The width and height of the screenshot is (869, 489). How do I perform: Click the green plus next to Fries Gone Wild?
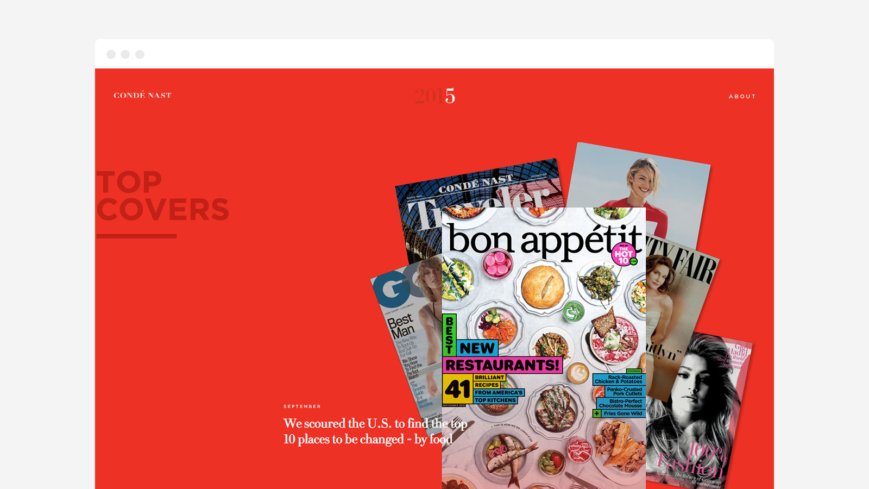pyautogui.click(x=597, y=413)
